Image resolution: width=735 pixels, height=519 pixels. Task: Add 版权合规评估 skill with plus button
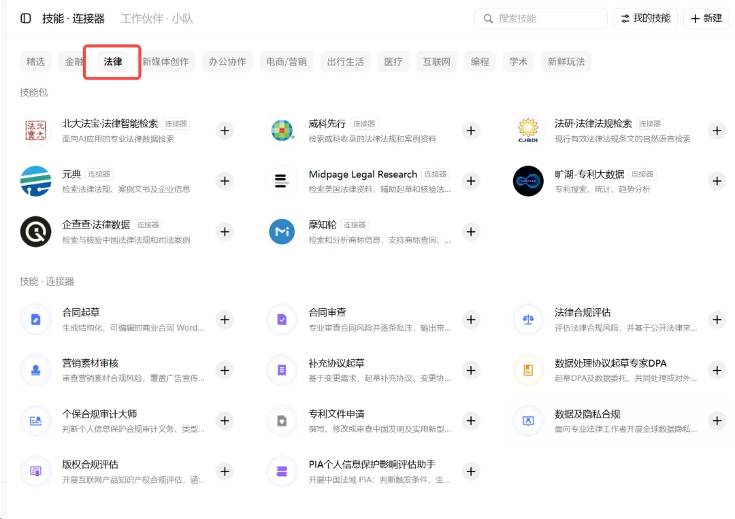point(225,471)
